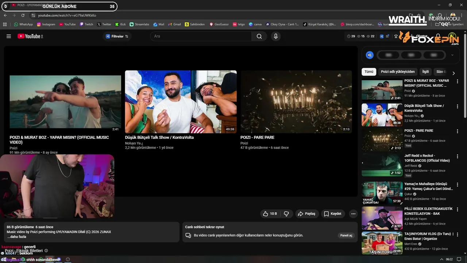Click the magnifier search button
This screenshot has height=263, width=467.
[259, 36]
